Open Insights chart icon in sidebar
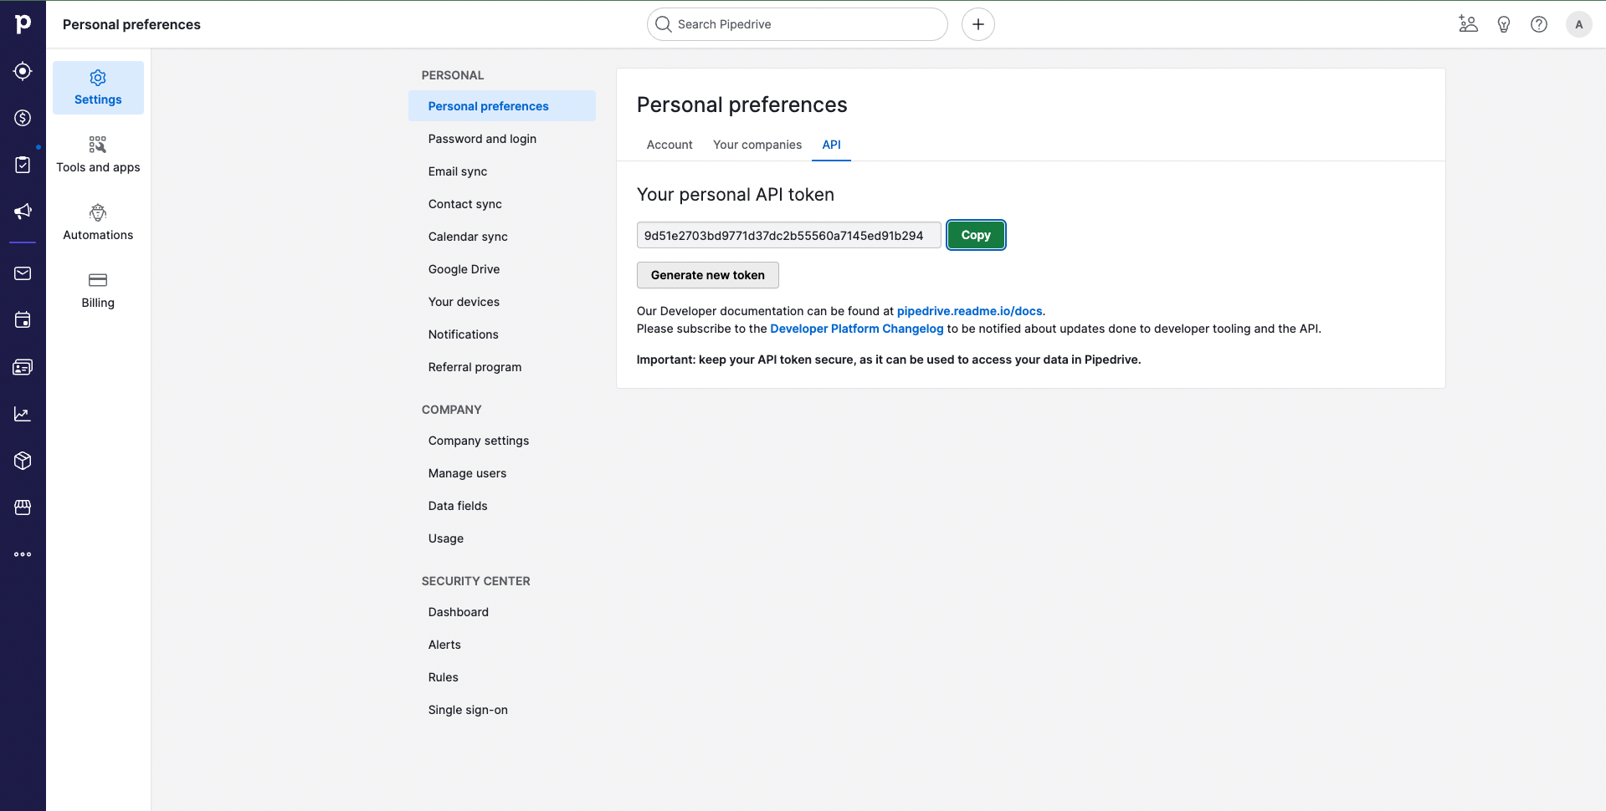 click(x=23, y=414)
